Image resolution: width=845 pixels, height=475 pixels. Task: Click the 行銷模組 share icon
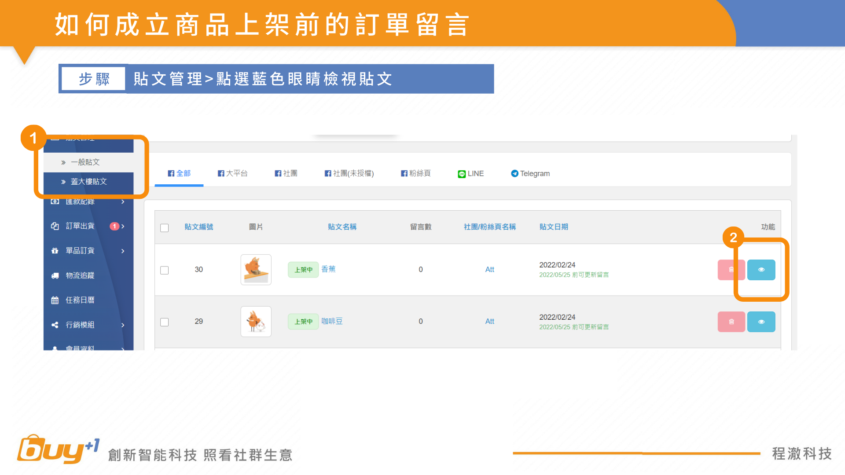55,325
